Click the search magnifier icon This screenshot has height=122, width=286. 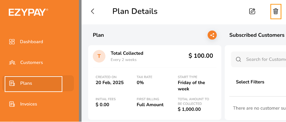tap(238, 59)
